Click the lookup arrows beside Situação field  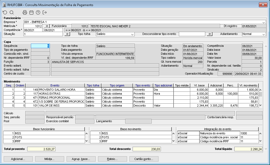[x=67, y=34]
